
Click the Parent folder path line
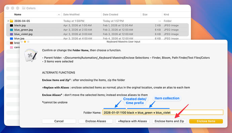(126, 58)
